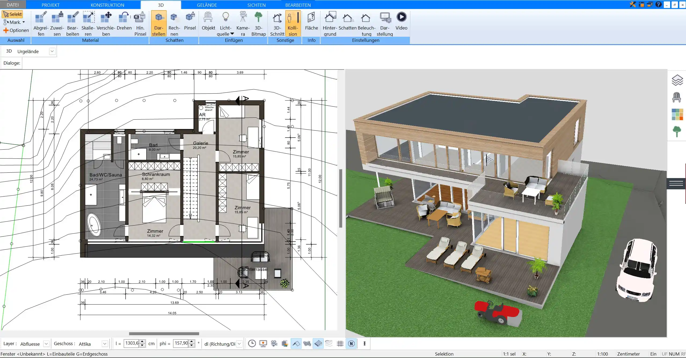Decrease the phi angle value stepper

(192, 346)
